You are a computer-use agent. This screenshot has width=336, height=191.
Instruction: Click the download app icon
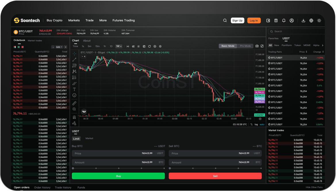304,20
